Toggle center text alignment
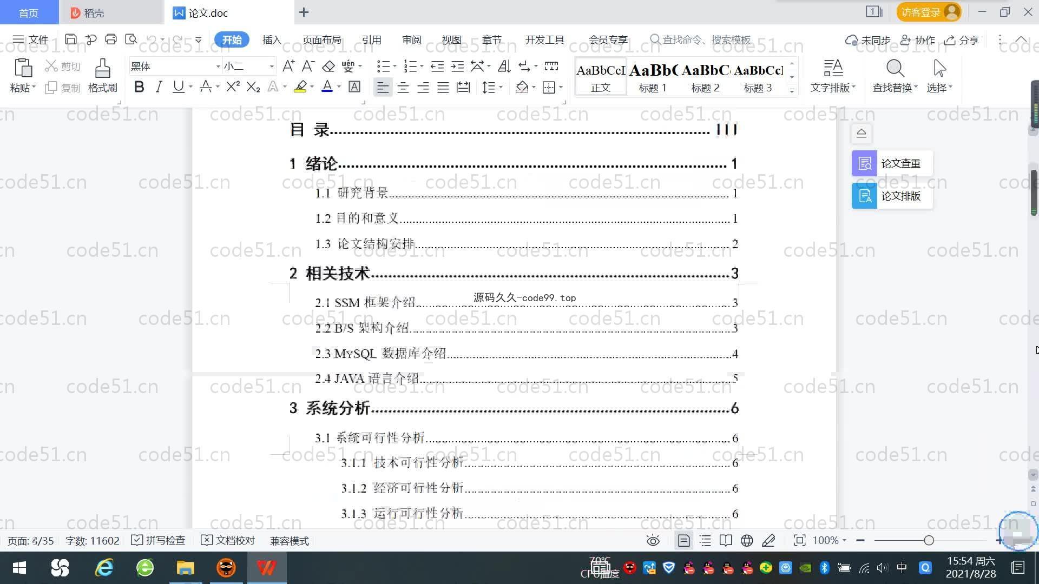 403,87
